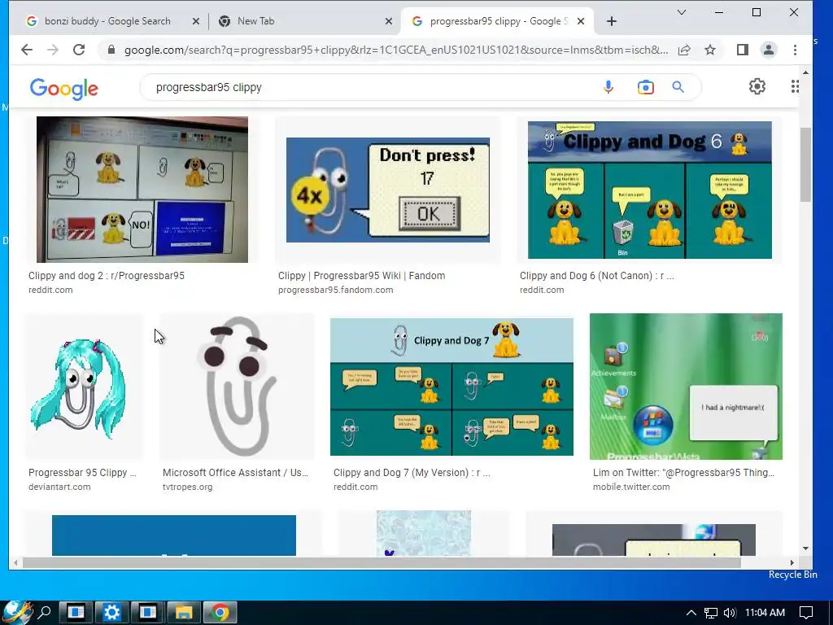Submit search with magnifying glass icon
The height and width of the screenshot is (625, 833).
tap(678, 87)
